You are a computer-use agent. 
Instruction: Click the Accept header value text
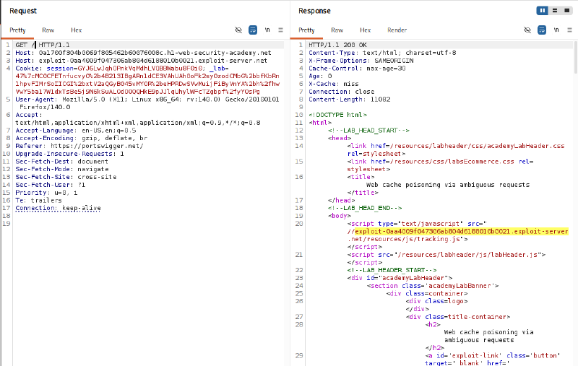click(x=137, y=123)
